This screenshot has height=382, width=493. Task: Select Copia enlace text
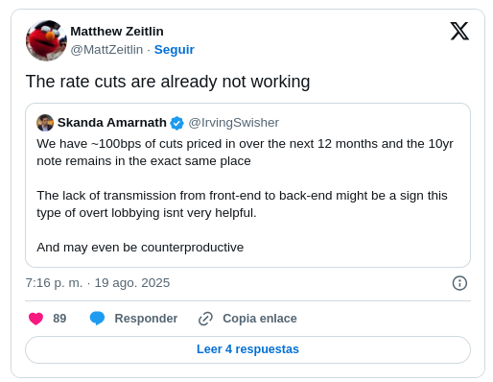point(260,319)
